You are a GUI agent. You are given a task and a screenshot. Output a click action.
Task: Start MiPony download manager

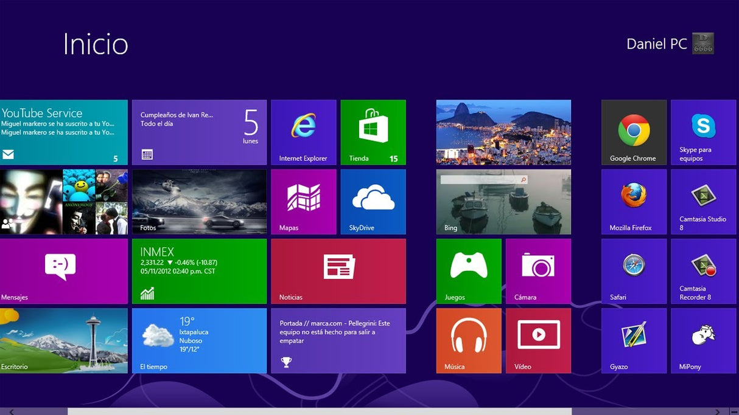click(703, 340)
